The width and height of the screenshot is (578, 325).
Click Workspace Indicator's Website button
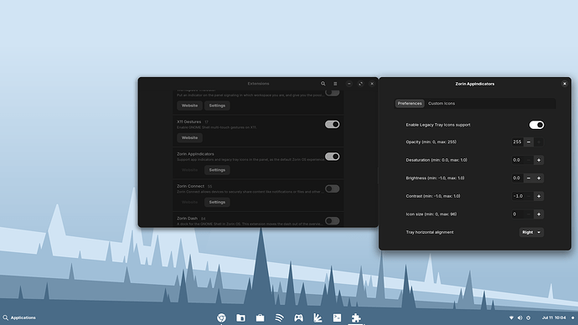(x=189, y=106)
